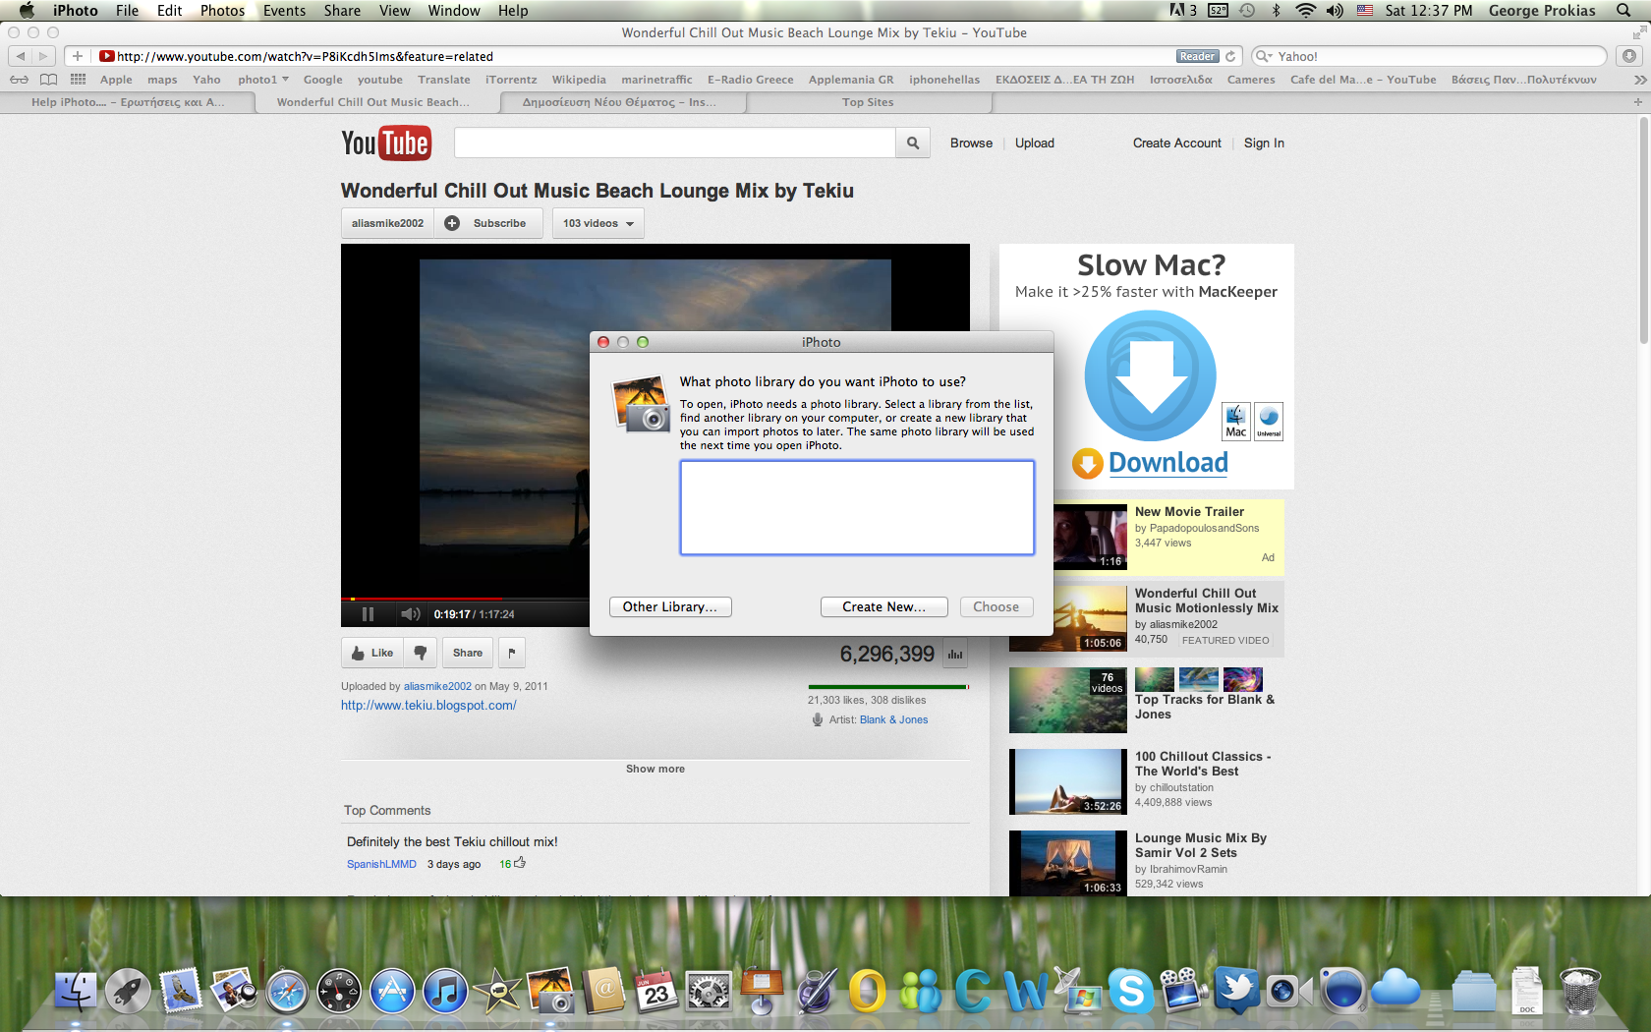Image resolution: width=1651 pixels, height=1032 pixels.
Task: Open the Events menu
Action: tap(284, 10)
